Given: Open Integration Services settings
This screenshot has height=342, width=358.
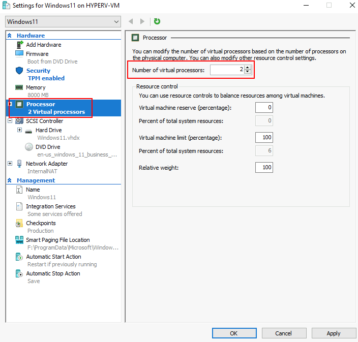Looking at the screenshot, I should [x=51, y=206].
